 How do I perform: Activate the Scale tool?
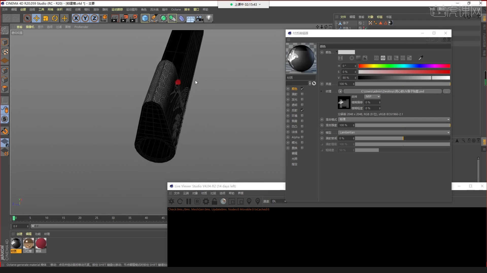(x=46, y=18)
